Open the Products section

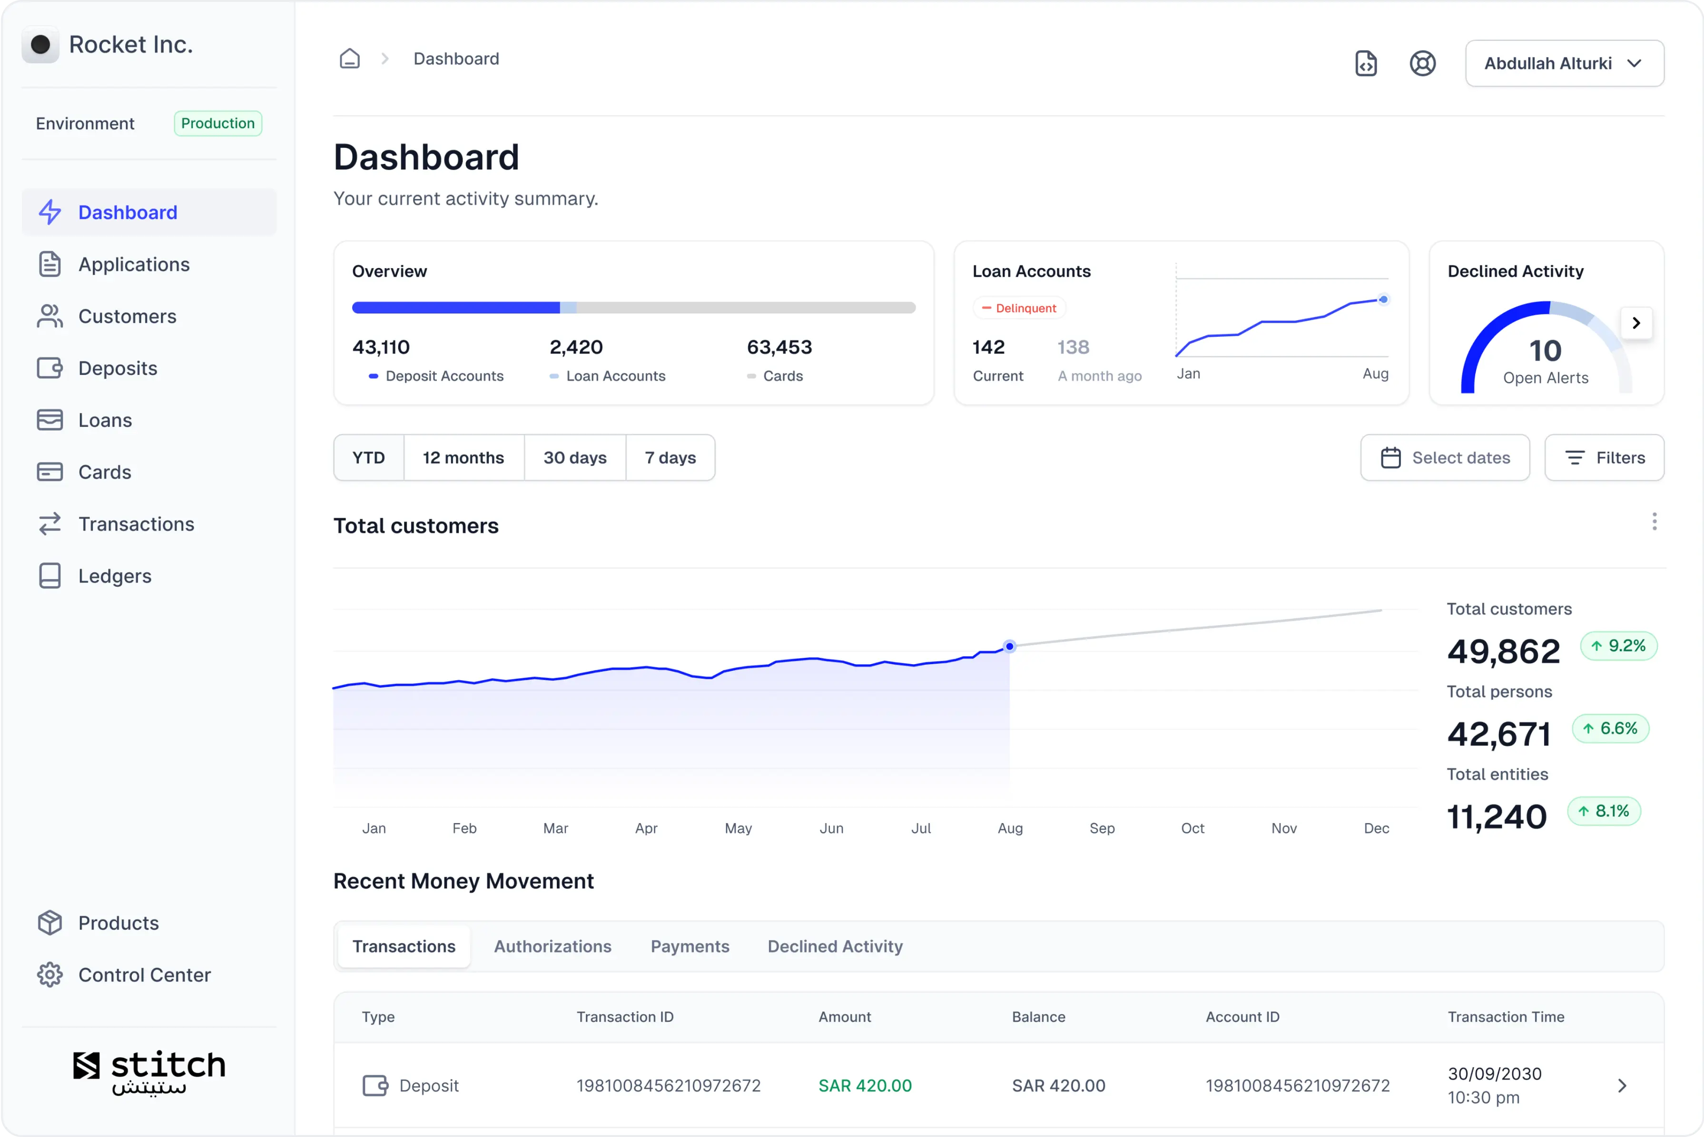coord(118,922)
